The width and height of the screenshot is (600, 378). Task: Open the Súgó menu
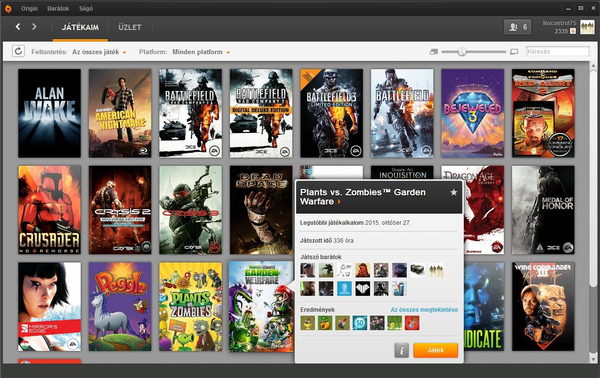(85, 8)
